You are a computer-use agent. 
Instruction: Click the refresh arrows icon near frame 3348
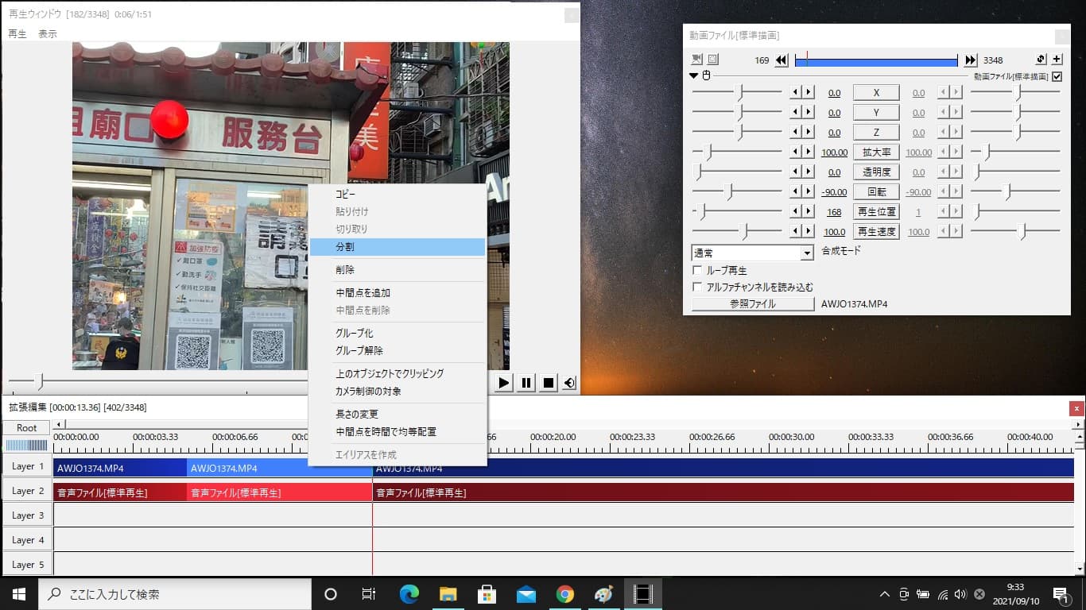click(x=1041, y=60)
